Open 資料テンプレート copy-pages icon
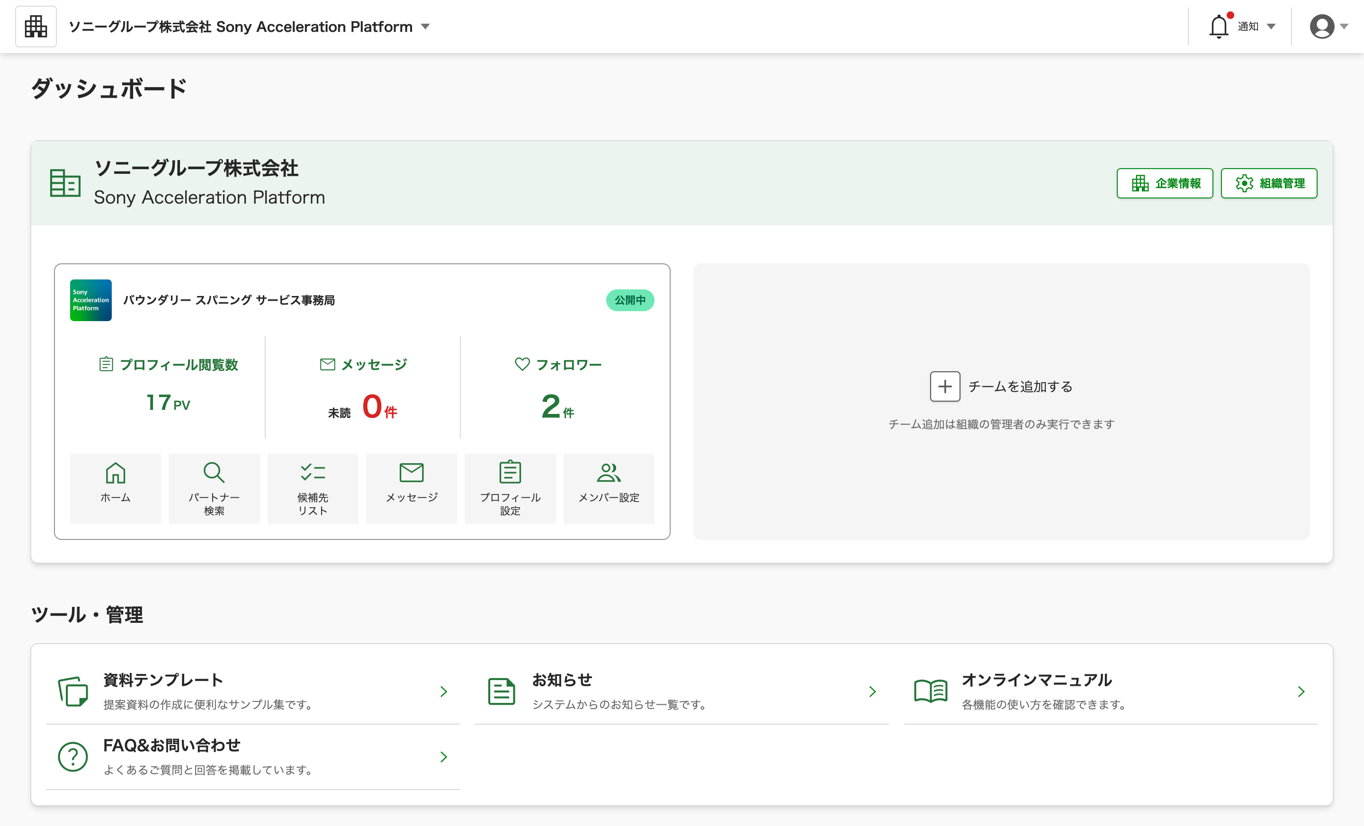The width and height of the screenshot is (1364, 826). click(72, 691)
